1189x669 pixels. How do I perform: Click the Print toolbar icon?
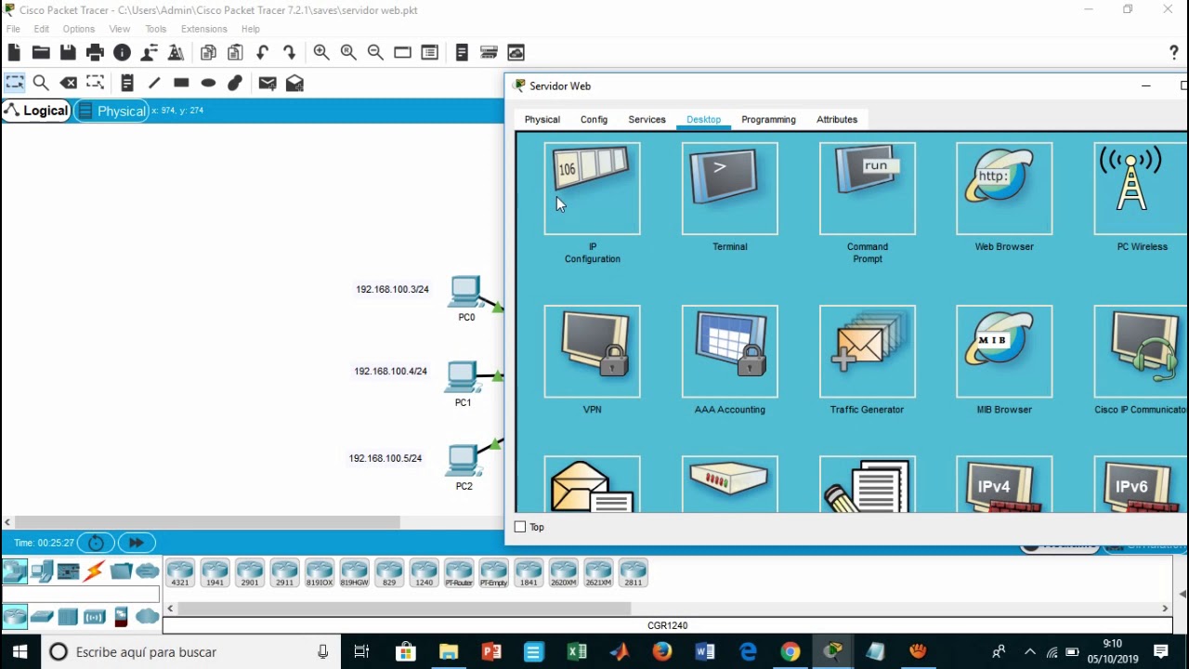[95, 53]
